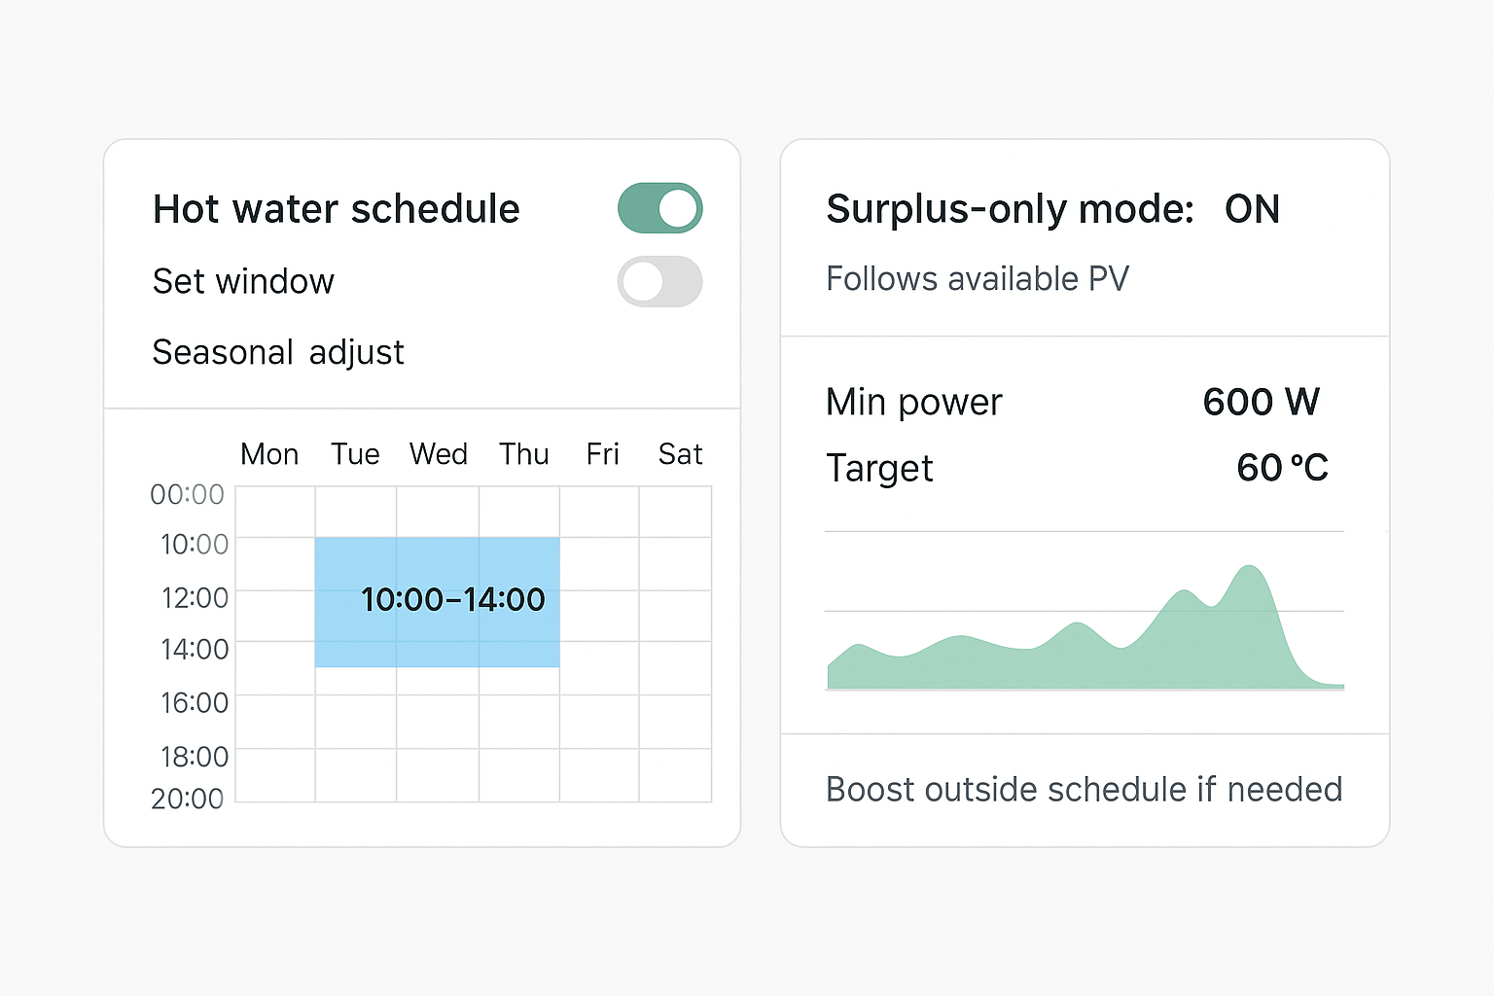
Task: Click the Boost outside schedule link
Action: [x=1084, y=789]
